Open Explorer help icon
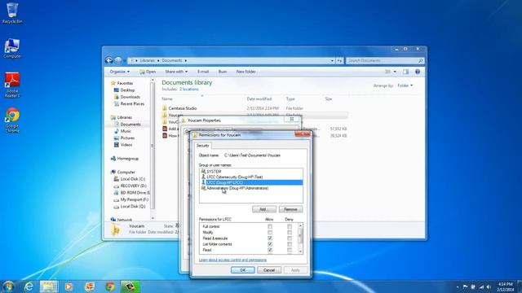The width and height of the screenshot is (522, 293). pos(418,72)
